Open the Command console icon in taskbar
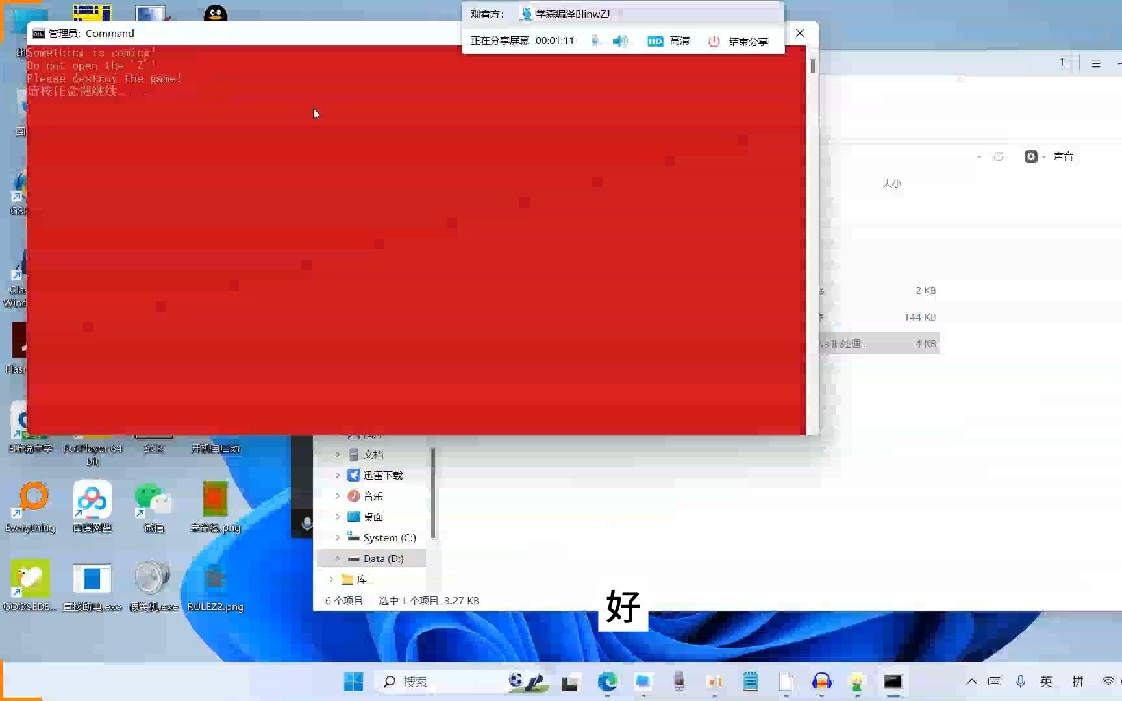This screenshot has height=701, width=1122. click(893, 682)
